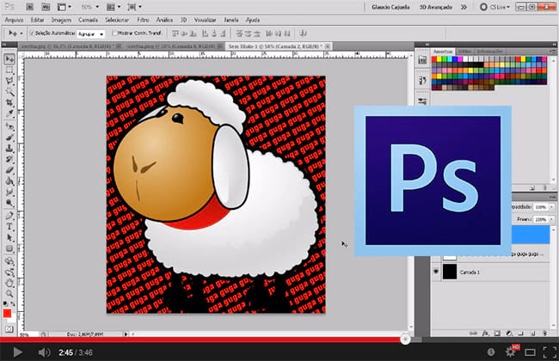Open the Arquivo menu

[14, 20]
